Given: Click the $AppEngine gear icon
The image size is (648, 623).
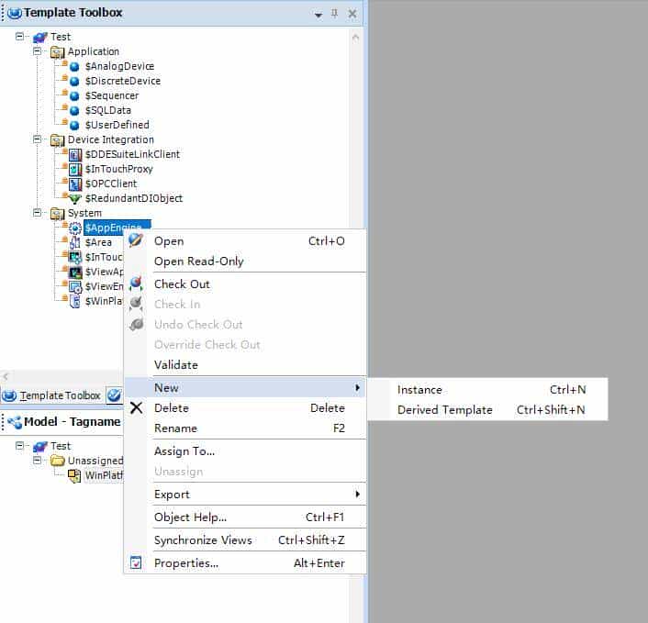Looking at the screenshot, I should (74, 228).
